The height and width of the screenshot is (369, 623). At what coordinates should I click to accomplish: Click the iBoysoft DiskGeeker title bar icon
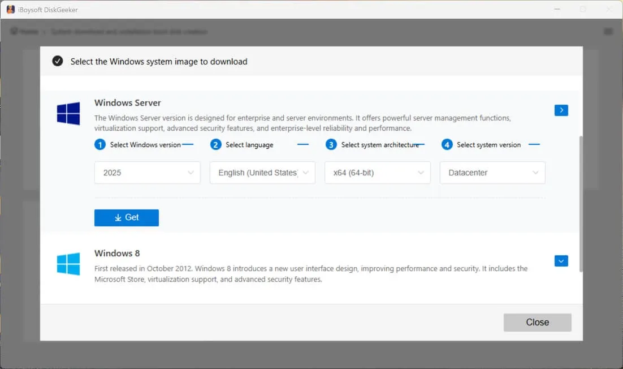coord(10,9)
